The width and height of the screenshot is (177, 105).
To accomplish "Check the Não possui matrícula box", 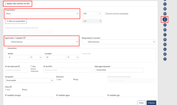I will coord(31,66).
